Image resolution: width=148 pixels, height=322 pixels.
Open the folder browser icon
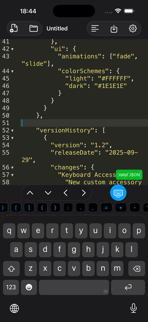tap(33, 28)
